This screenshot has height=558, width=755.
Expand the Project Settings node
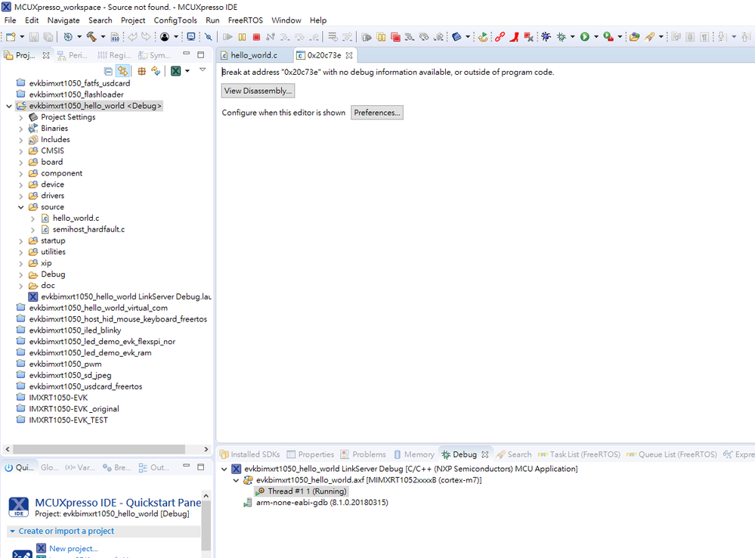coord(20,118)
